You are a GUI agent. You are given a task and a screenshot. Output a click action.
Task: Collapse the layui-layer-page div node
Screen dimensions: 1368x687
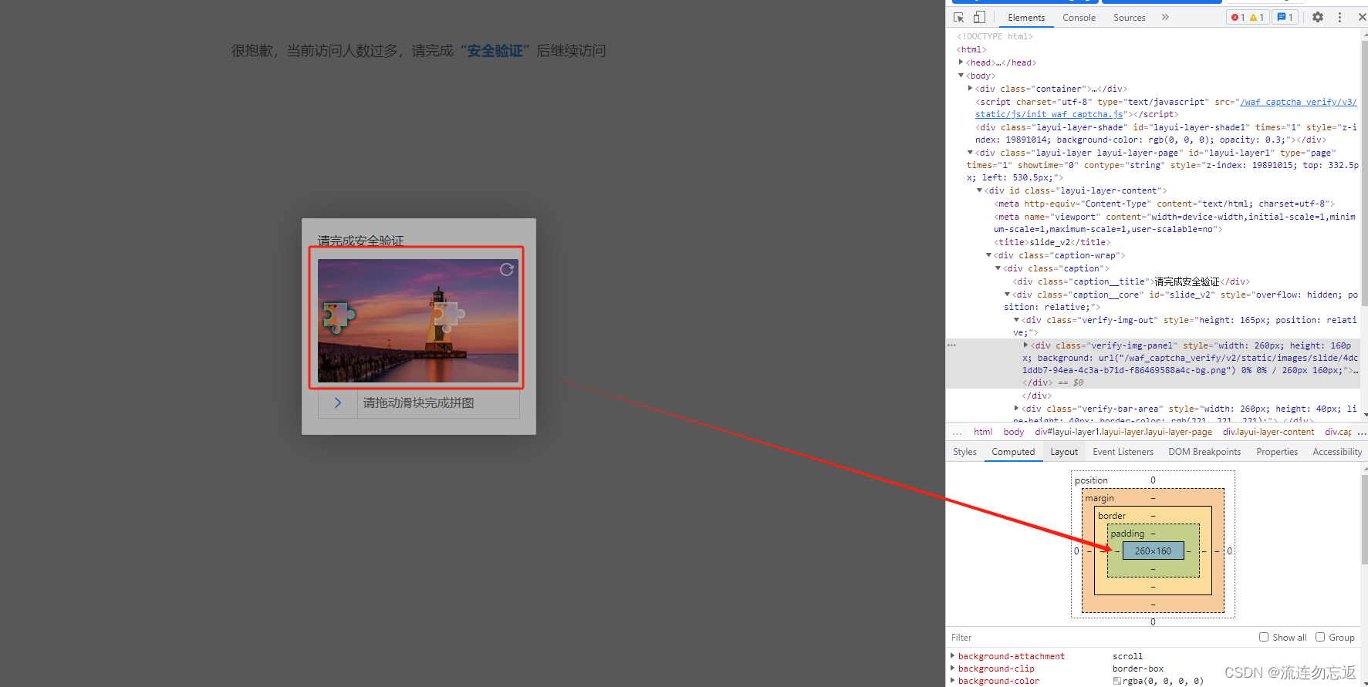click(970, 153)
